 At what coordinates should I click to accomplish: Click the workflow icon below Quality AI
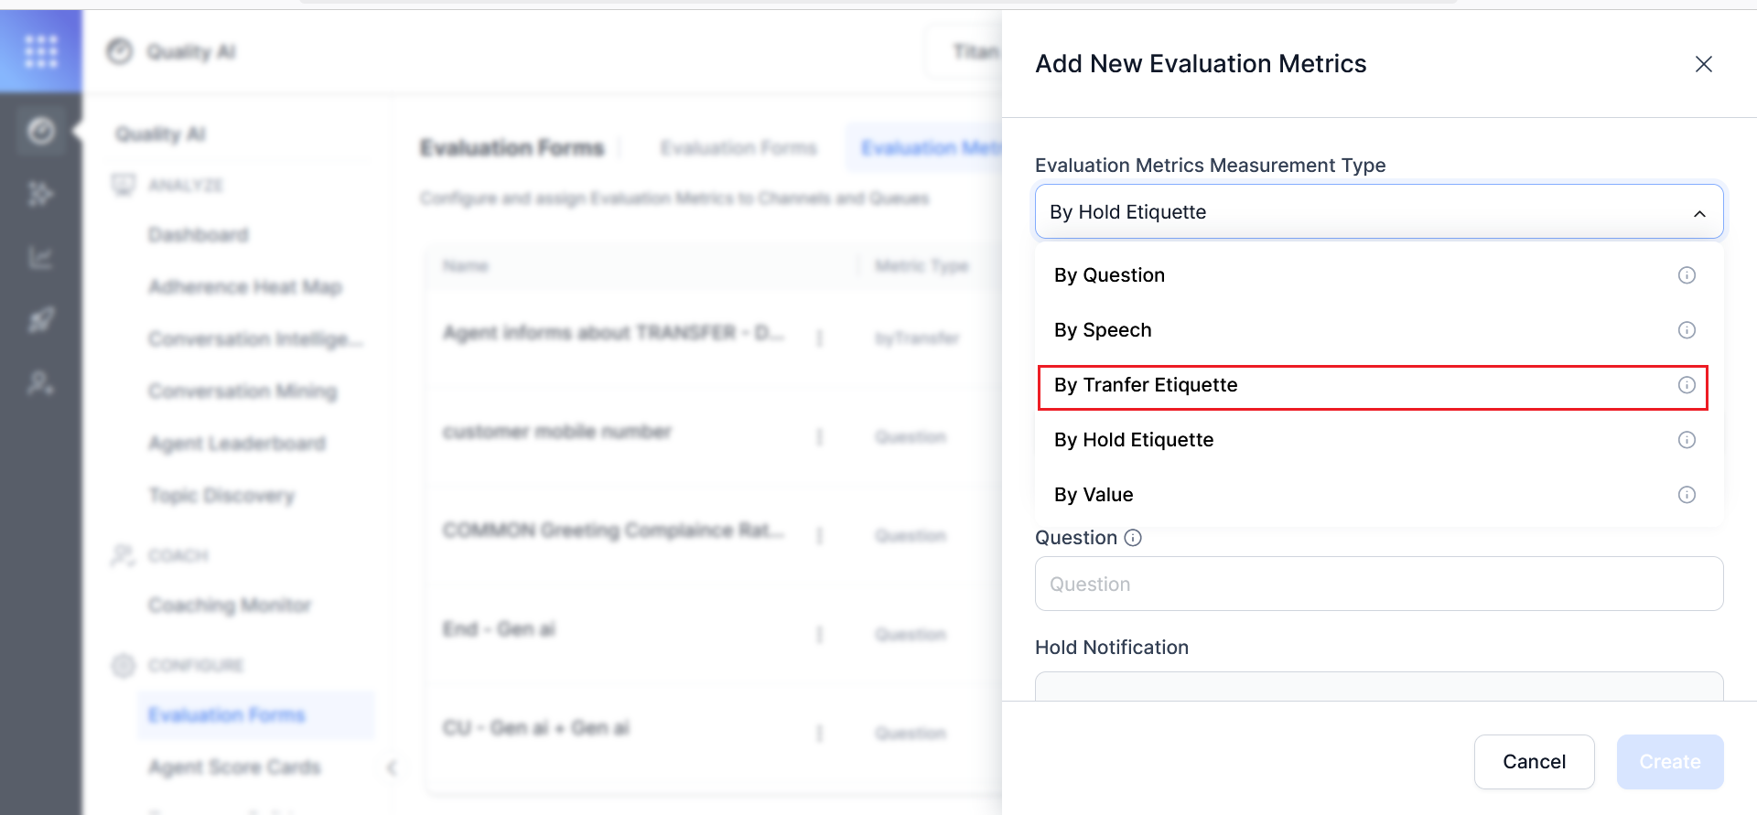[41, 194]
